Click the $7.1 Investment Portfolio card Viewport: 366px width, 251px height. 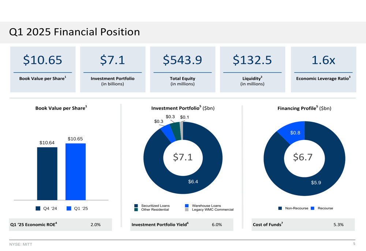coord(113,69)
